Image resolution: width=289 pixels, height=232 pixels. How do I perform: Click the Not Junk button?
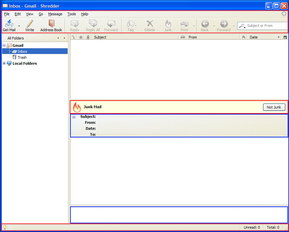pos(274,107)
